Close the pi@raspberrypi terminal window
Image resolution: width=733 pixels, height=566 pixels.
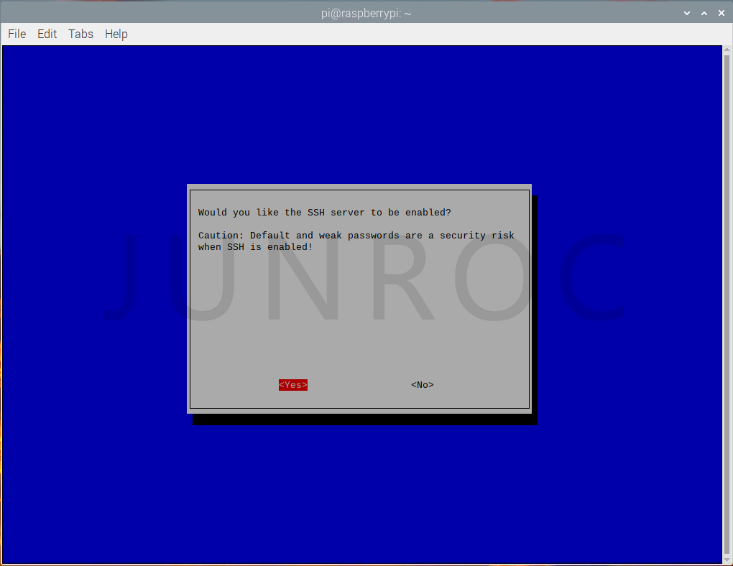point(722,13)
